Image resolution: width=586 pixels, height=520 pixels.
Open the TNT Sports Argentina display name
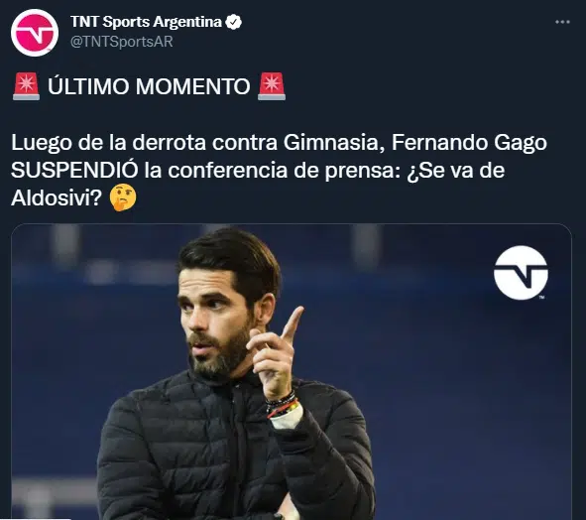(x=146, y=22)
